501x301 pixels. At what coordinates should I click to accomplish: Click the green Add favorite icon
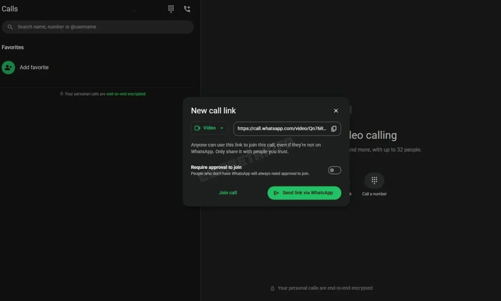(x=8, y=67)
